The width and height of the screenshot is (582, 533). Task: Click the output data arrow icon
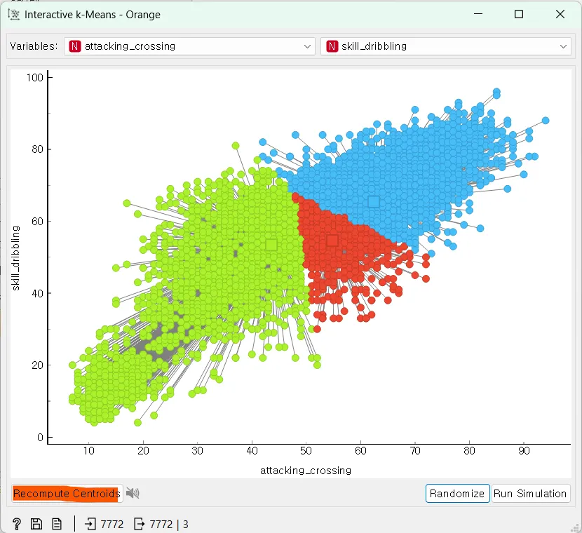[x=140, y=524]
